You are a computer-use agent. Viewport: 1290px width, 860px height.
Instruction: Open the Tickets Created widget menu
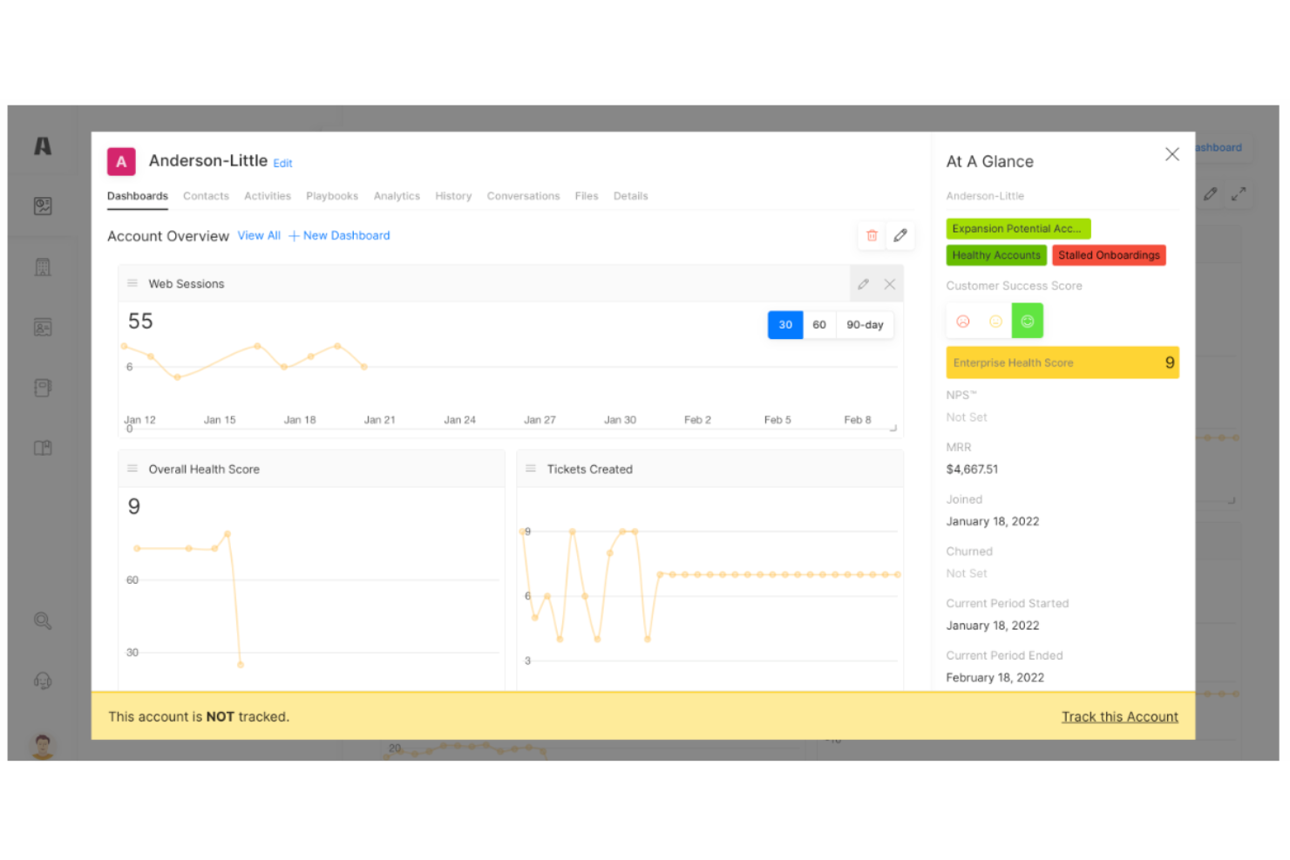click(531, 469)
